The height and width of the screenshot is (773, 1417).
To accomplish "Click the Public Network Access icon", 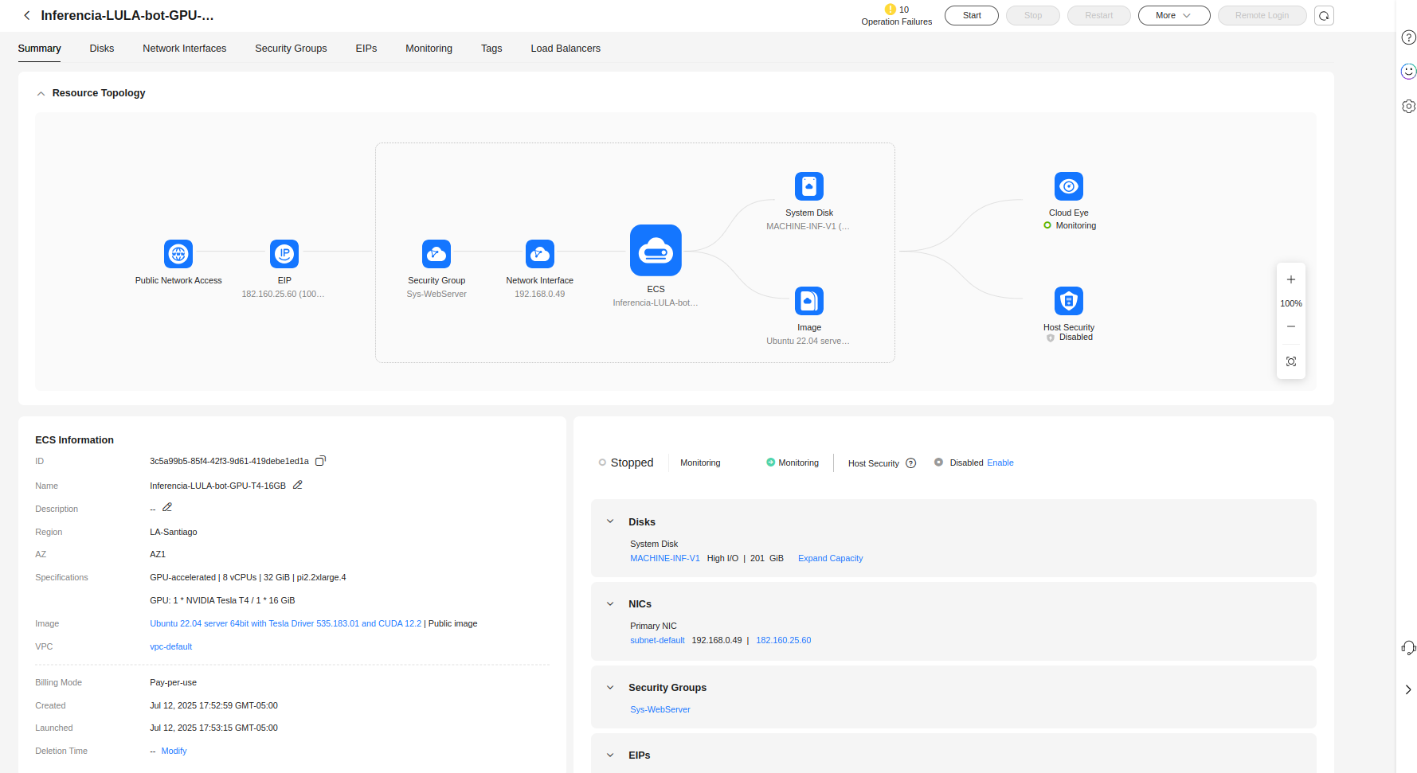I will coord(178,254).
